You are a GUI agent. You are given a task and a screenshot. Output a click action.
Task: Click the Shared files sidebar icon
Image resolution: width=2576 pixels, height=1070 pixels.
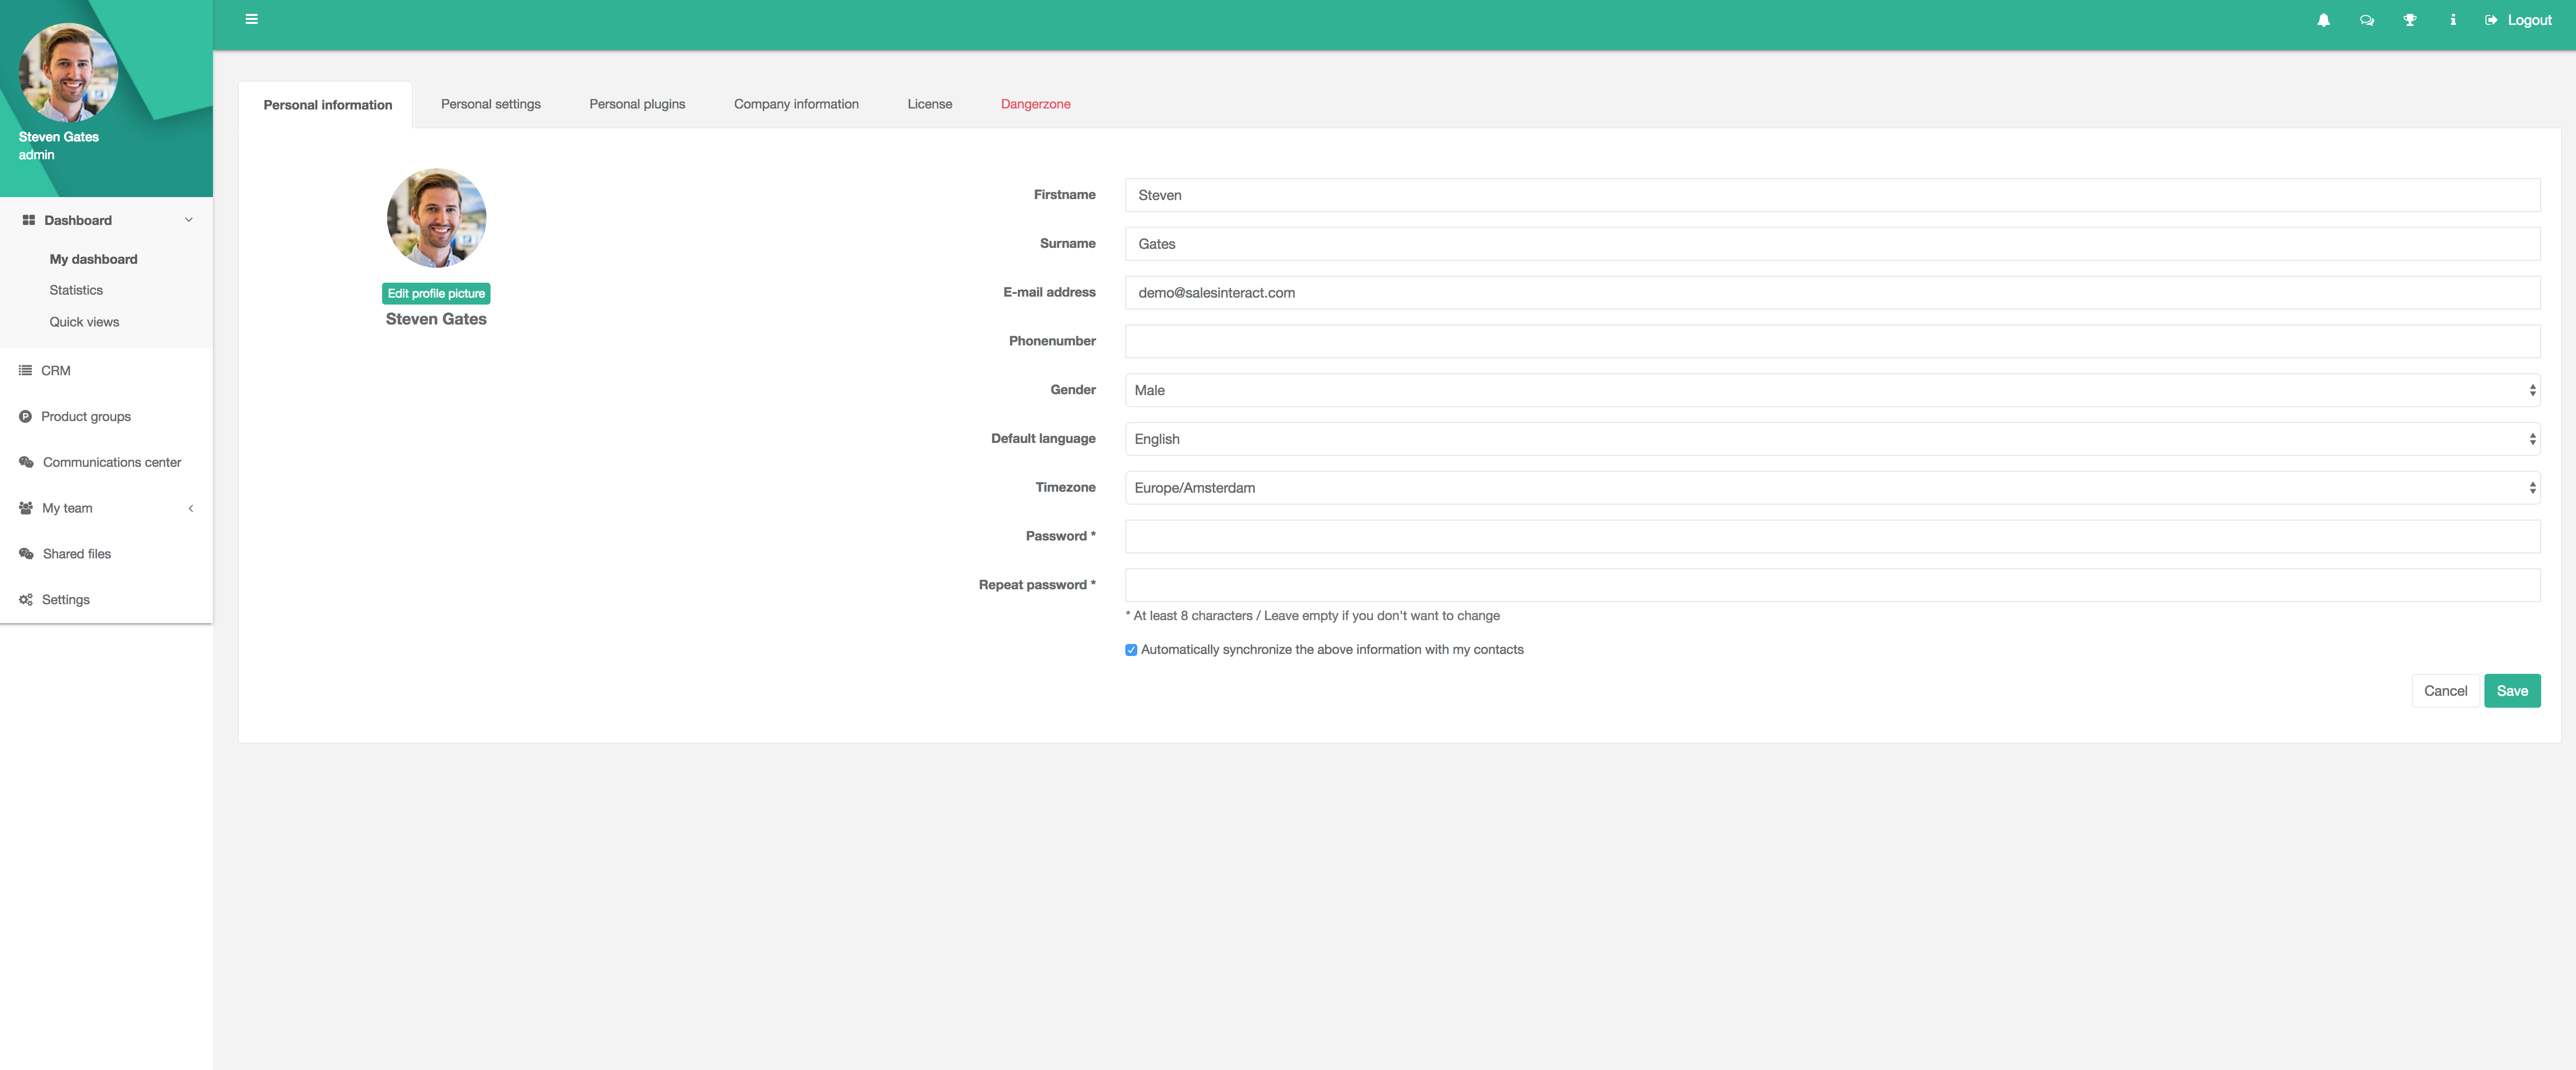coord(26,554)
